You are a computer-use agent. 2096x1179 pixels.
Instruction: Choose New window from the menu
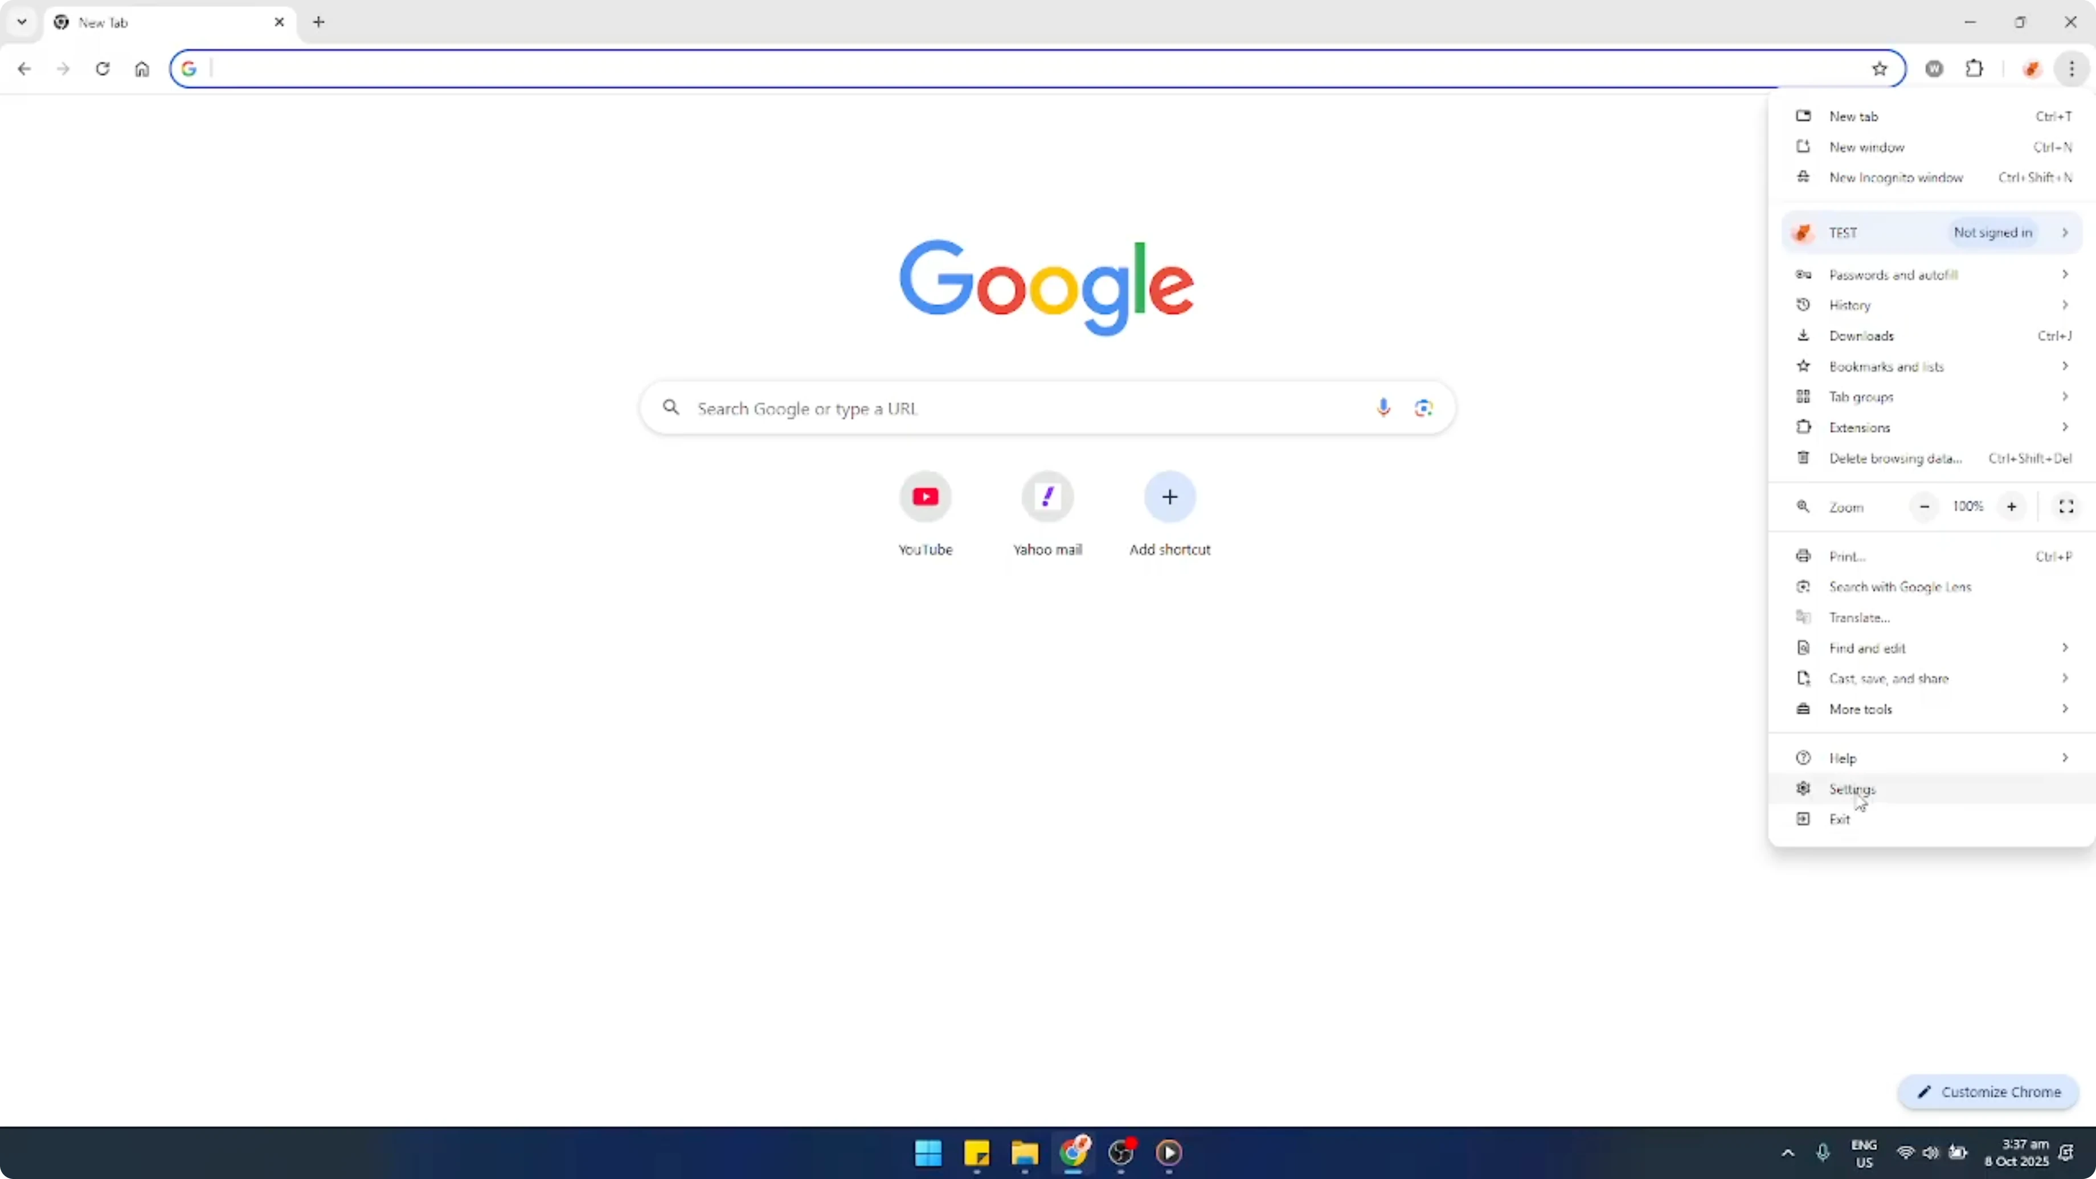(x=1933, y=148)
